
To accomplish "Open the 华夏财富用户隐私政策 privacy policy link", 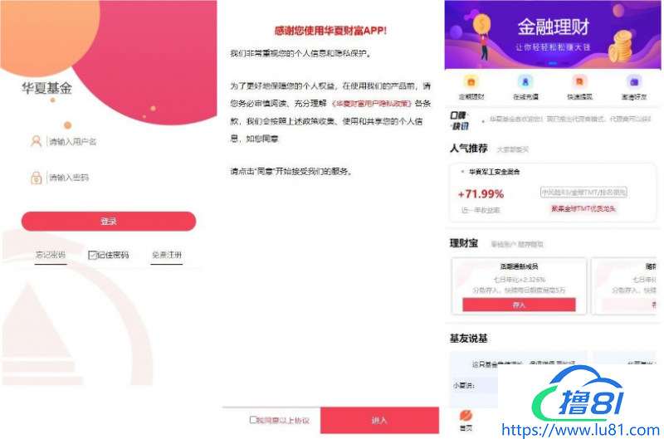I will (x=371, y=104).
